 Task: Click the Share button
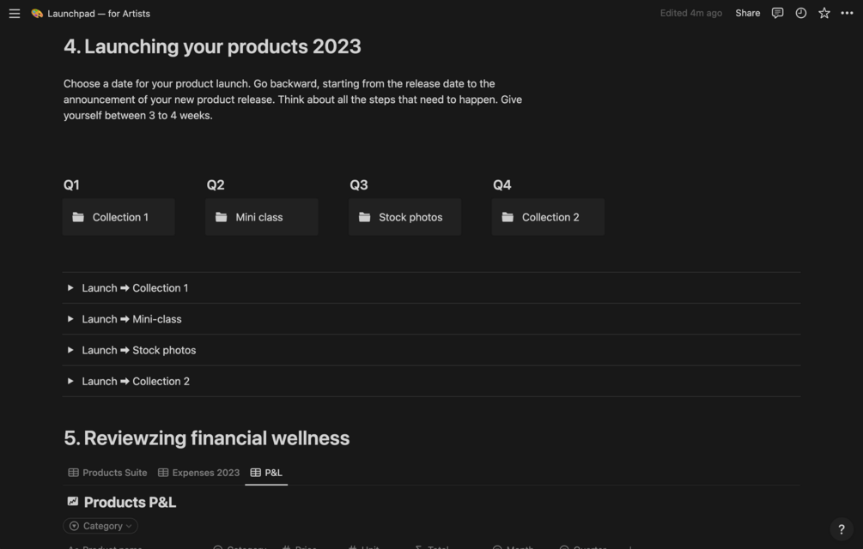[x=747, y=13]
